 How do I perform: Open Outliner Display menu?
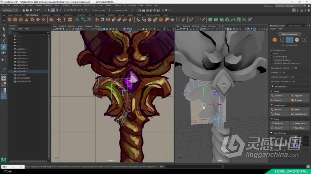point(12,29)
